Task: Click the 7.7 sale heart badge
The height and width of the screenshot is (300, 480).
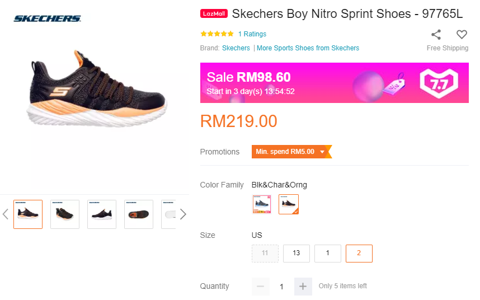Action: point(439,83)
